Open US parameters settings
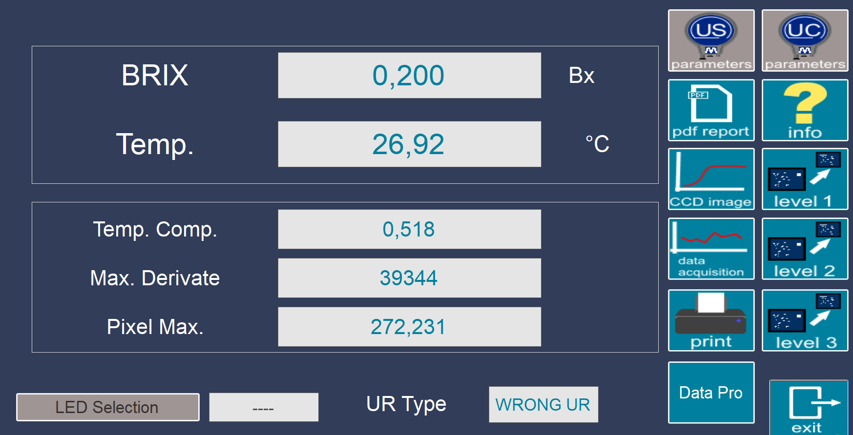 [711, 40]
